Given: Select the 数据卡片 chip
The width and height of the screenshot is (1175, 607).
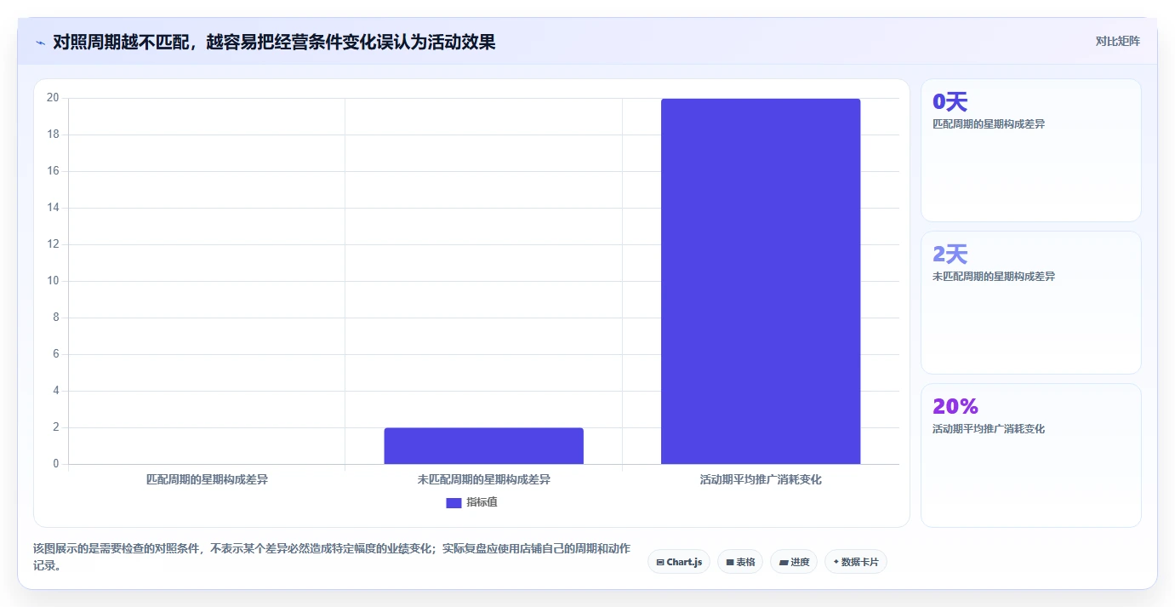Looking at the screenshot, I should click(856, 562).
